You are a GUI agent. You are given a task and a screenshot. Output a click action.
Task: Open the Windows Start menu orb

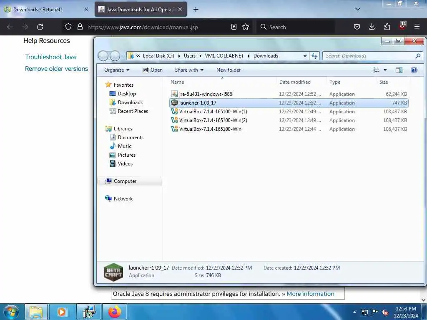click(x=11, y=312)
